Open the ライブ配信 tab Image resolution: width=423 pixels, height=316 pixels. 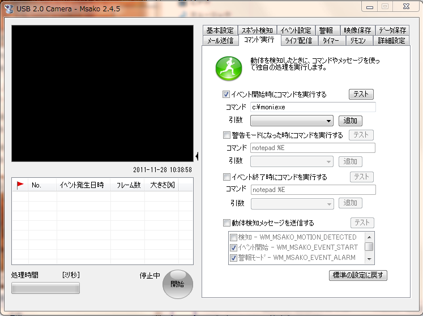pyautogui.click(x=298, y=40)
